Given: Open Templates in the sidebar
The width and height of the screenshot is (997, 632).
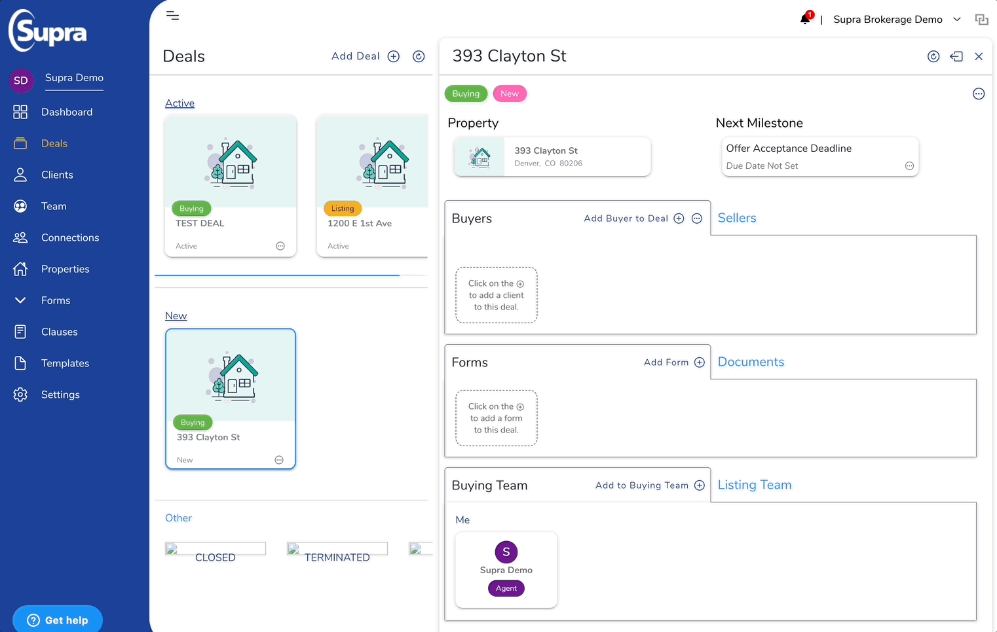Looking at the screenshot, I should 65,363.
